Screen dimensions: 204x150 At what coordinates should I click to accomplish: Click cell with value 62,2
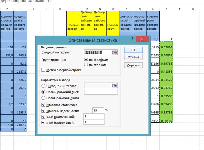(20, 62)
